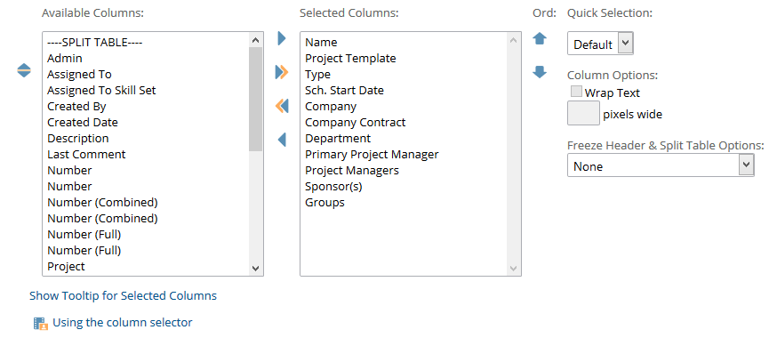This screenshot has height=346, width=769.
Task: Click Available Columns scrollbar up arrow
Action: click(255, 40)
